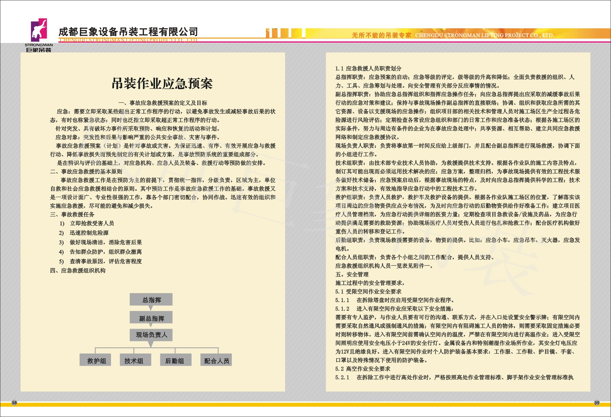Click page number 38 at the bottom
Image resolution: width=611 pixels, height=417 pixels.
(x=14, y=403)
